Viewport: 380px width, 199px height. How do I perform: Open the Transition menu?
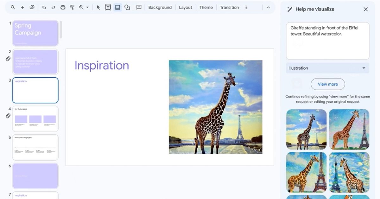tap(229, 7)
